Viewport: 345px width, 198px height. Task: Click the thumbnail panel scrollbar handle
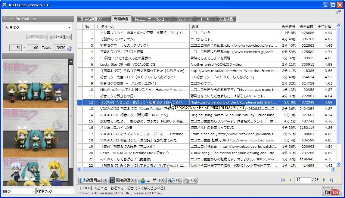click(71, 116)
